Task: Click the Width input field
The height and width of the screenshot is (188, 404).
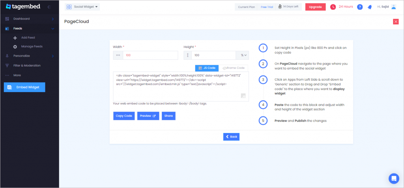Action: pos(150,55)
